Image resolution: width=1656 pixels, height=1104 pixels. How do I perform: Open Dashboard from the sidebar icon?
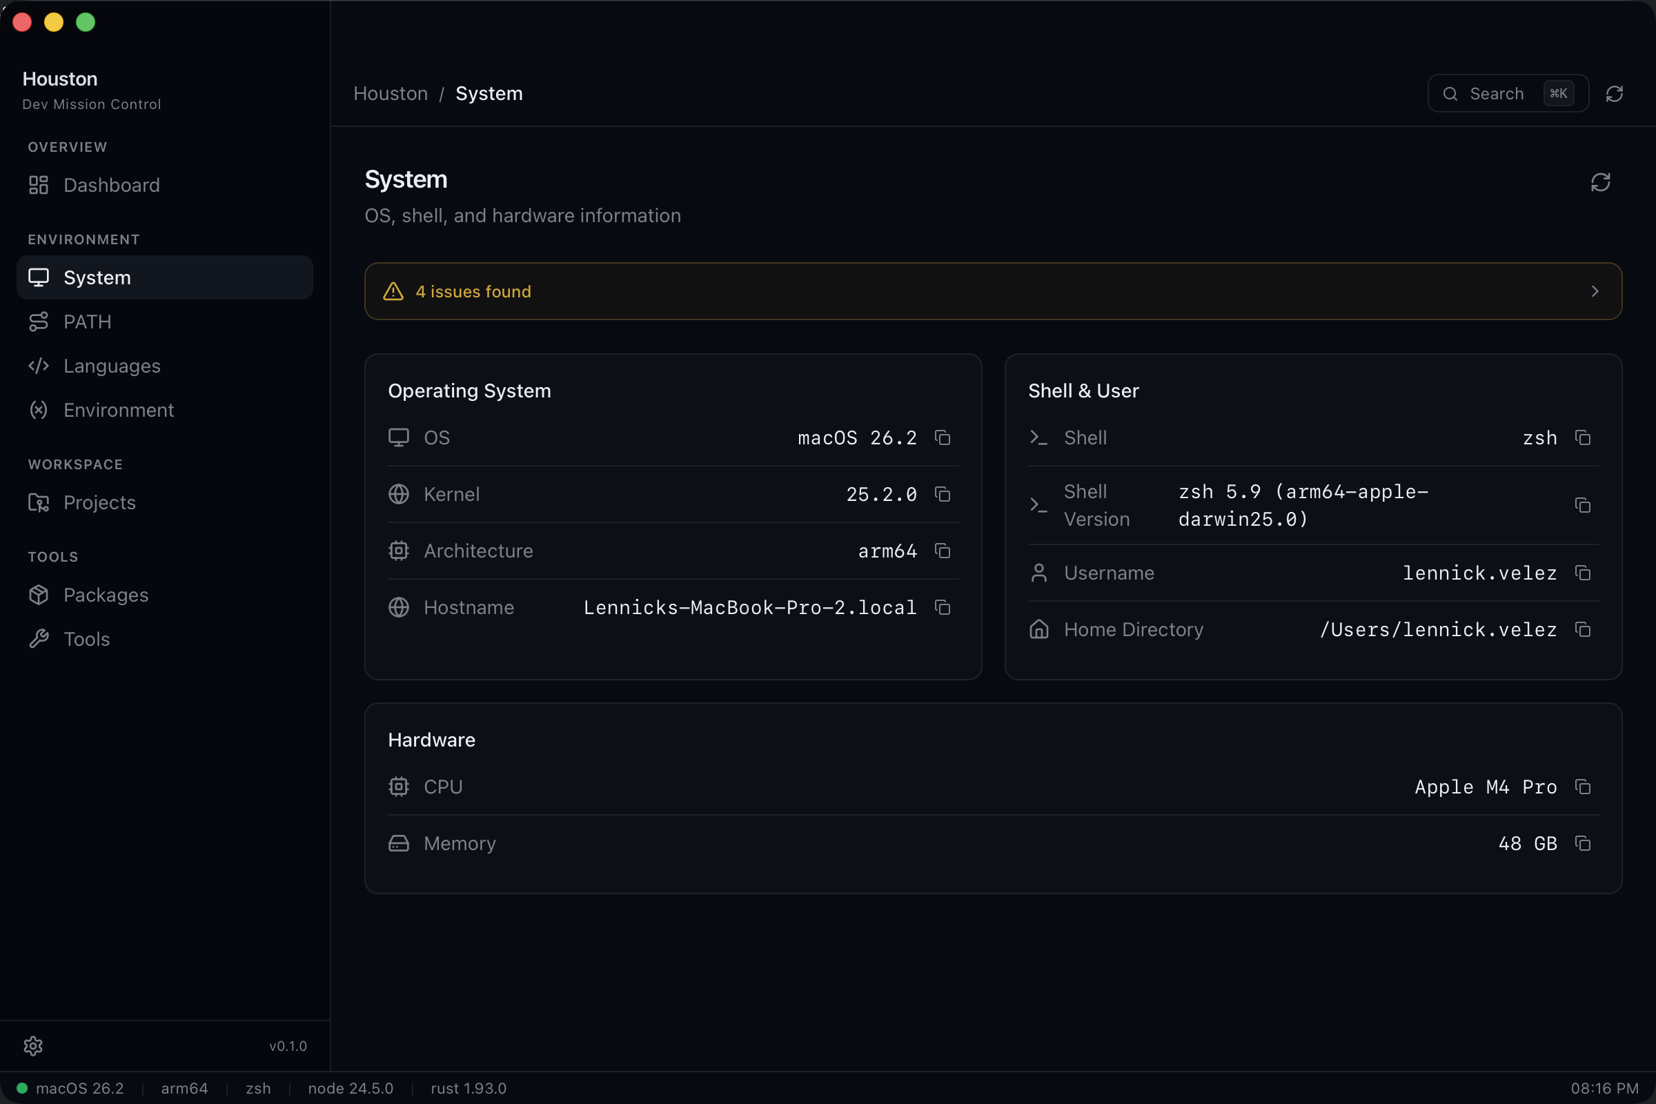(39, 185)
